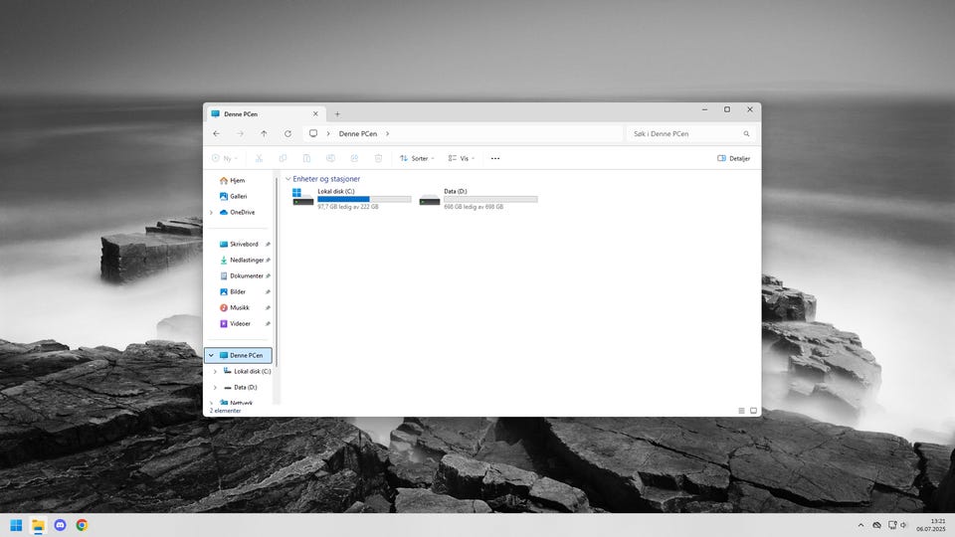The width and height of the screenshot is (955, 537).
Task: Click the Cut scissors icon
Action: pyautogui.click(x=259, y=158)
